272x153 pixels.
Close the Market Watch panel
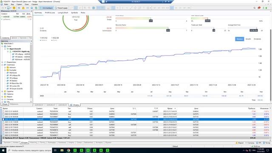pos(31,11)
